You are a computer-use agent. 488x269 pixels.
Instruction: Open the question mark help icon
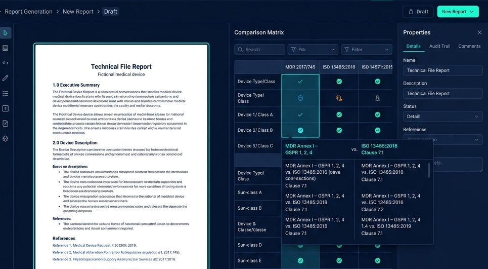click(5, 108)
